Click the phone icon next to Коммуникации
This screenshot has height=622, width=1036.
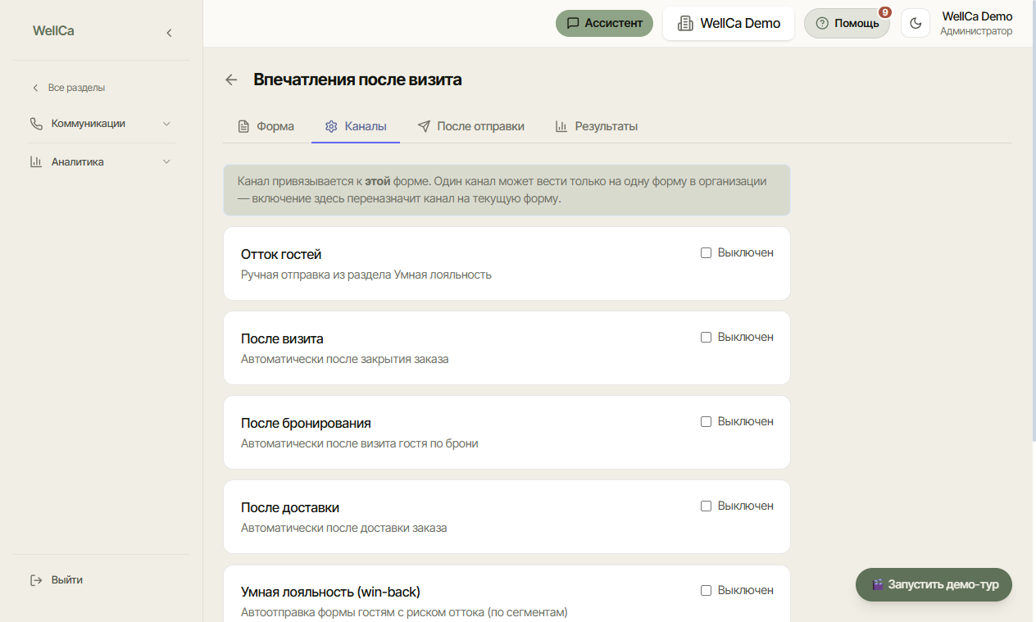(x=36, y=124)
